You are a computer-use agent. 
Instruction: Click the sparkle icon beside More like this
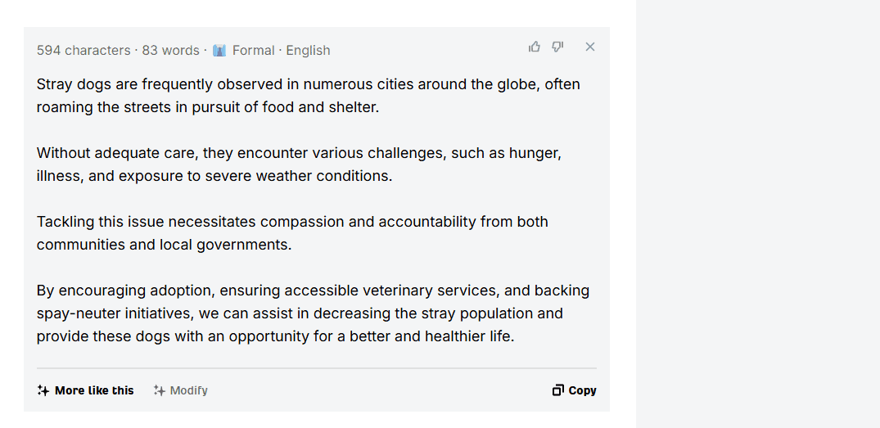click(43, 390)
